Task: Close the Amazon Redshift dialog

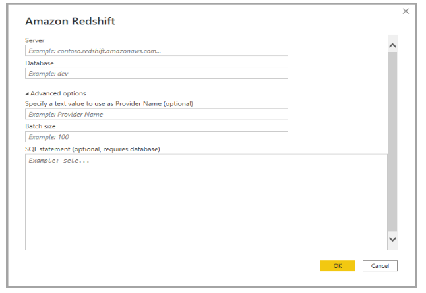Action: (406, 11)
